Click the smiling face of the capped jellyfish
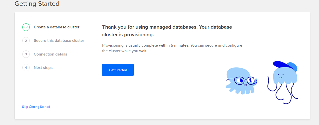The image size is (319, 125). pyautogui.click(x=280, y=76)
